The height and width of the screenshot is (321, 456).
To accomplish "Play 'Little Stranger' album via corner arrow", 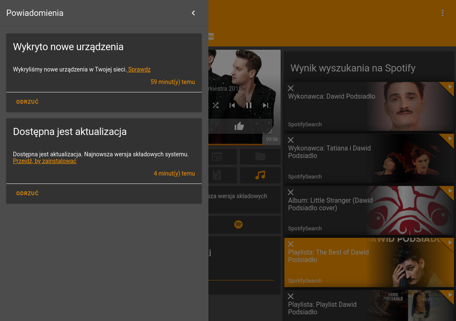I will pyautogui.click(x=449, y=191).
